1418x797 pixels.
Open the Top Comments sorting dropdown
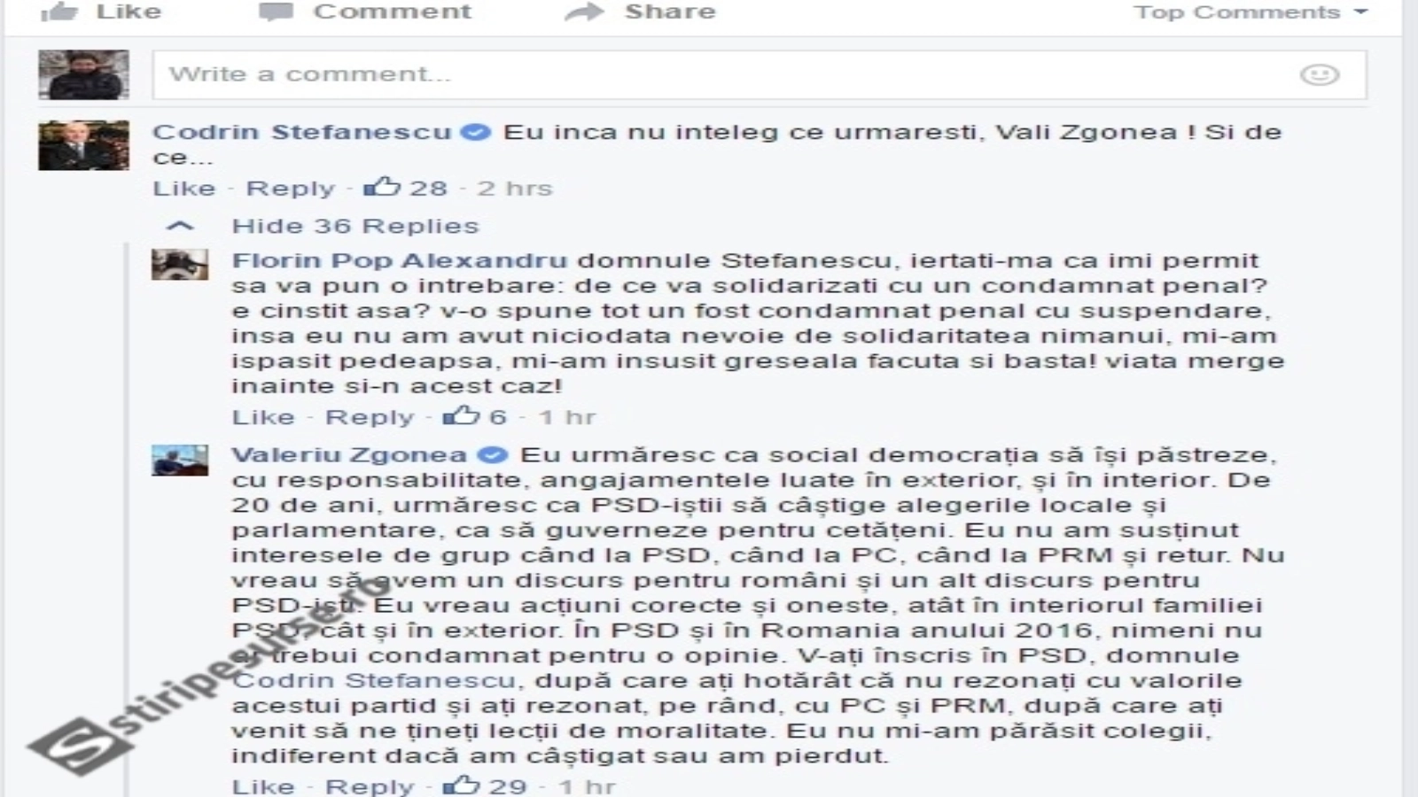[x=1251, y=12]
